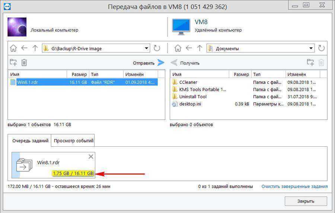This screenshot has height=213, width=335.
Task: Click Отправить to send the file
Action: pyautogui.click(x=149, y=63)
